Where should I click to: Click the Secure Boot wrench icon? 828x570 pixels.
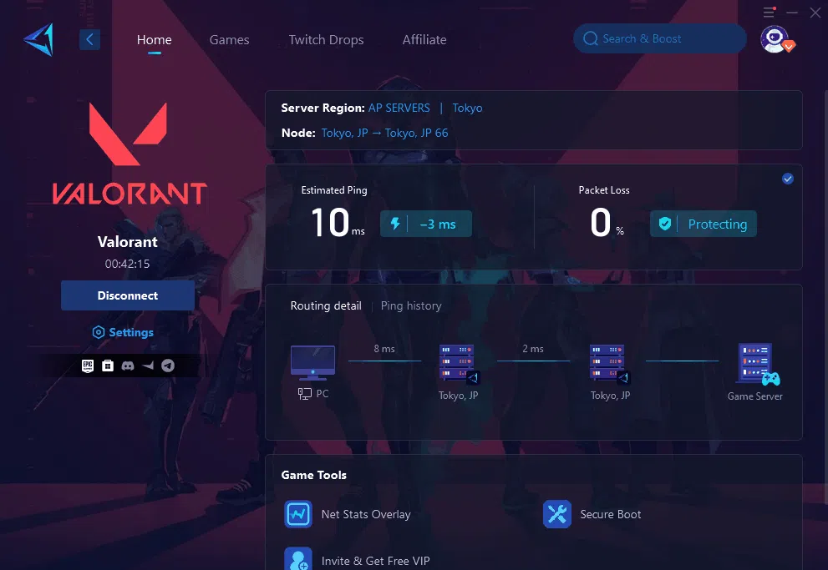[x=557, y=514]
